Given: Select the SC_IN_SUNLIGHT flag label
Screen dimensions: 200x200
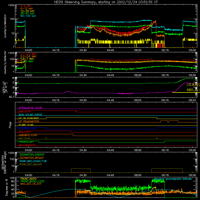Looking at the screenshot, I should (29, 118).
